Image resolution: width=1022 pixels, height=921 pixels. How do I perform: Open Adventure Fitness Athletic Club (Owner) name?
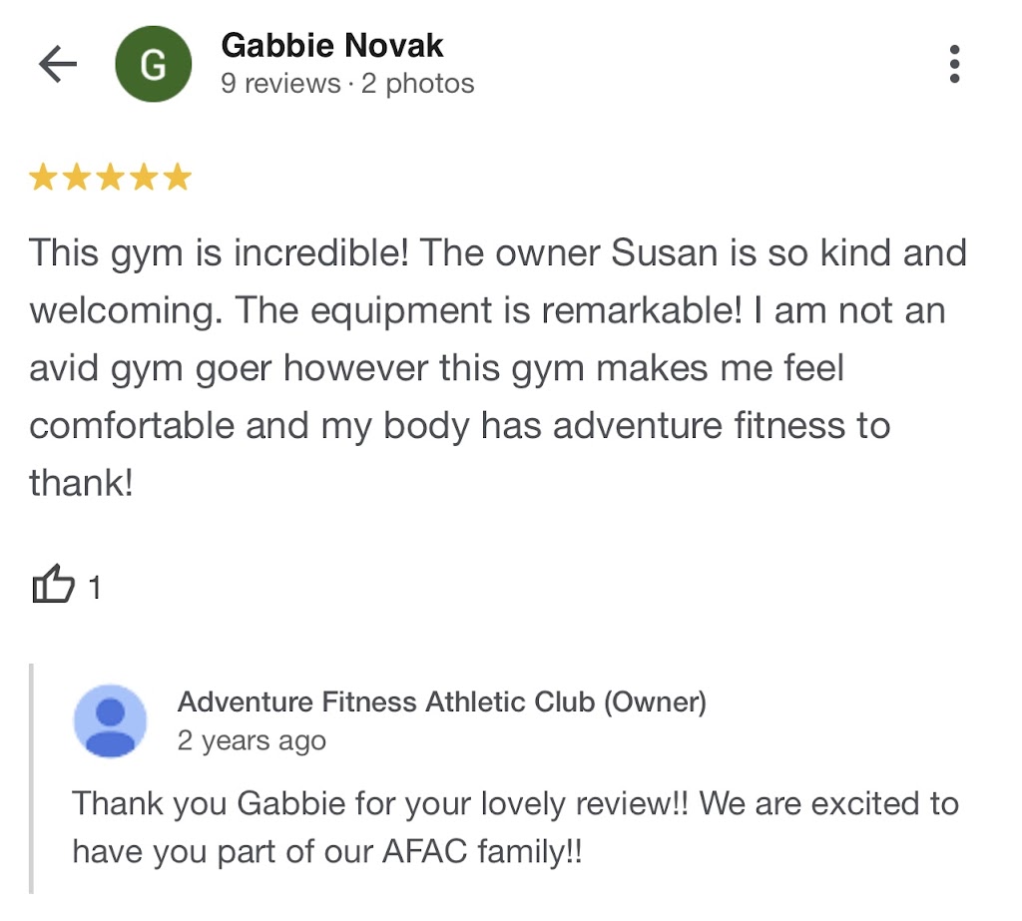[441, 702]
